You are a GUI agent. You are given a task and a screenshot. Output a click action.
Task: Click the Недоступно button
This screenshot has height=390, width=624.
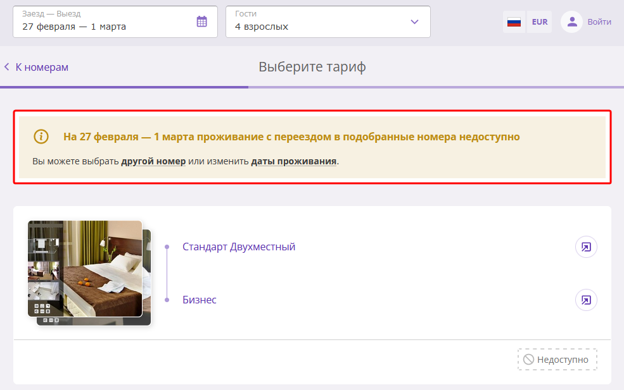point(557,360)
